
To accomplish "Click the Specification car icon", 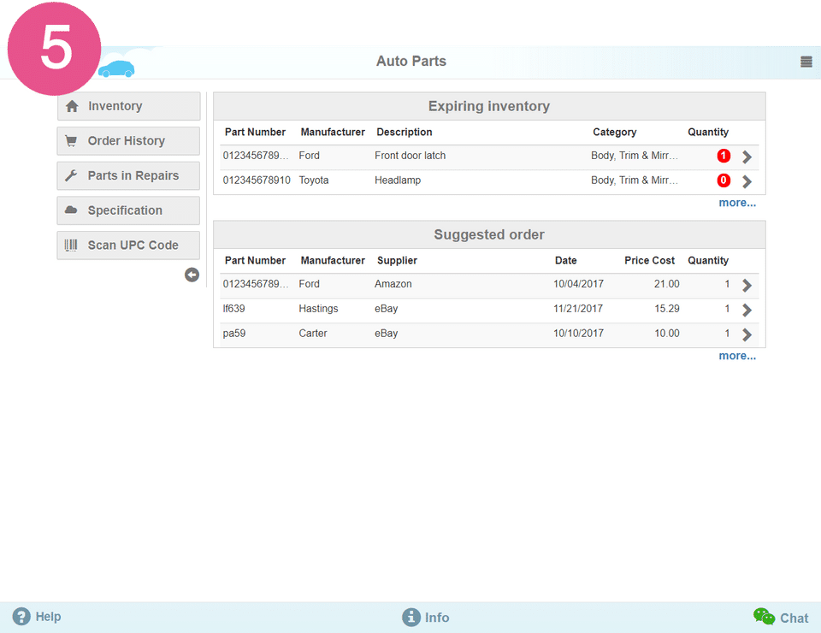I will click(71, 210).
